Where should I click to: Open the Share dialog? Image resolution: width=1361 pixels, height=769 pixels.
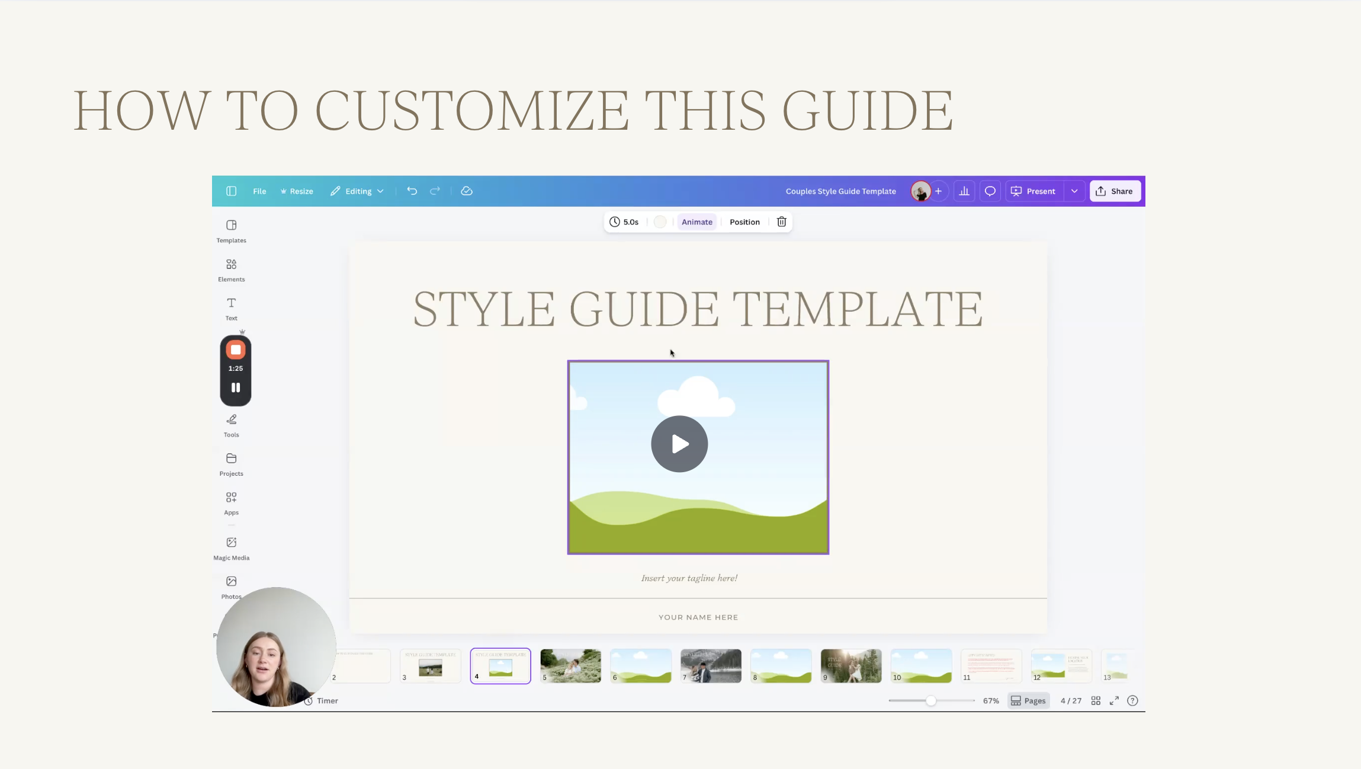coord(1115,191)
